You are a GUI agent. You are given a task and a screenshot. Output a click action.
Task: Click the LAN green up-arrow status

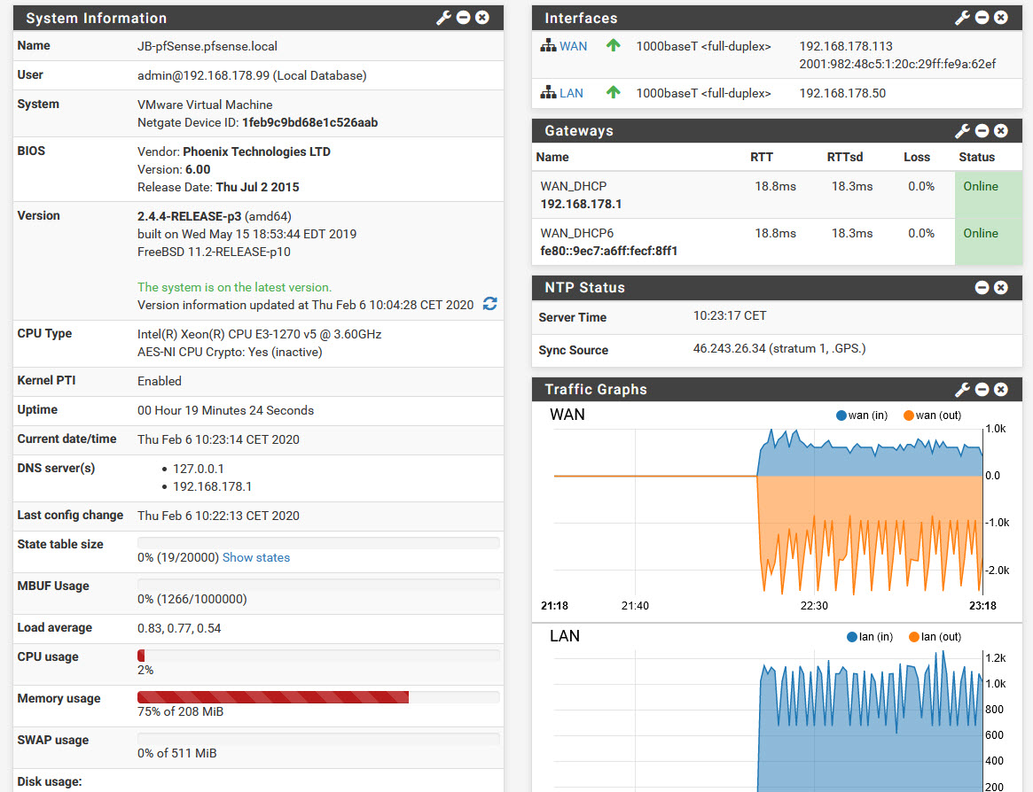pyautogui.click(x=614, y=92)
